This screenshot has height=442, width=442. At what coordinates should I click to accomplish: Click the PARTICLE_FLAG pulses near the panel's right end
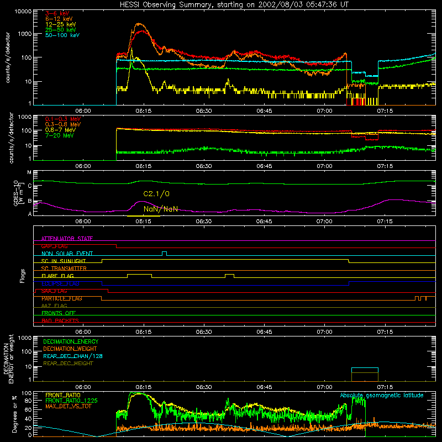tap(421, 298)
